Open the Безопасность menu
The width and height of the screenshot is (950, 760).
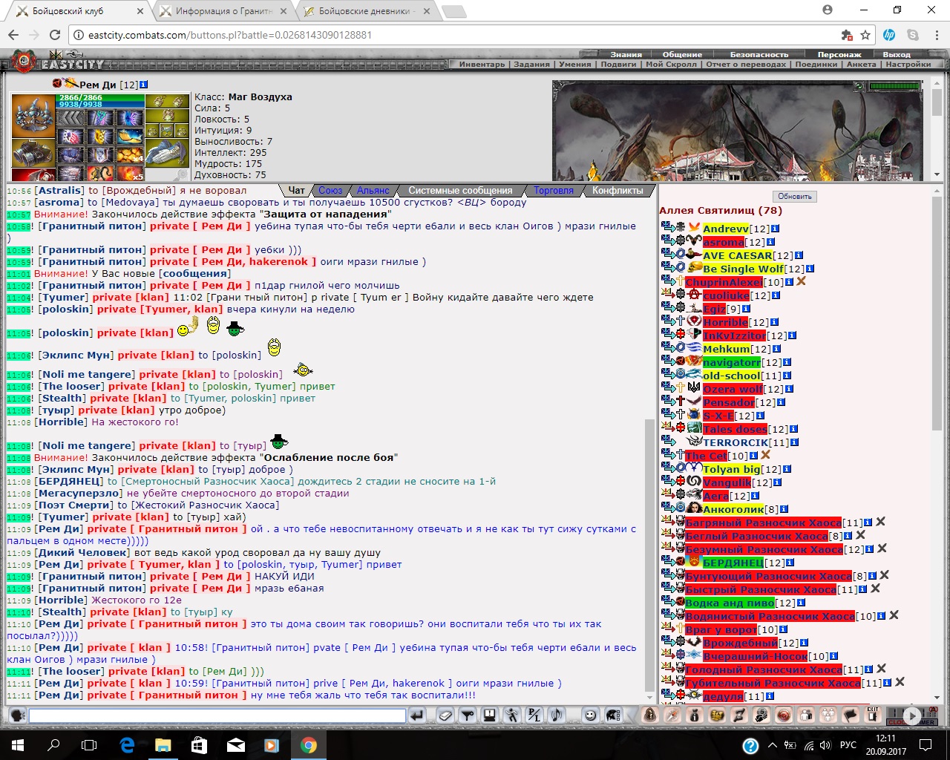[x=759, y=54]
